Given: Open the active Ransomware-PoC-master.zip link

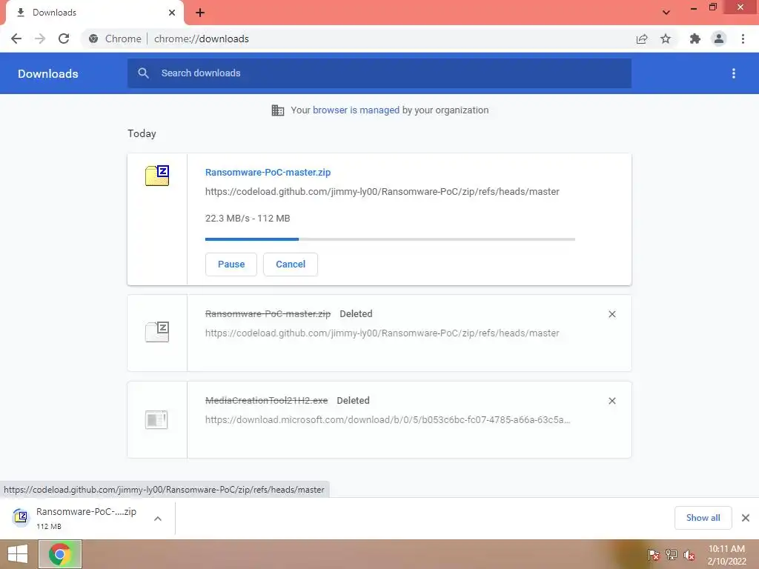Looking at the screenshot, I should (268, 172).
